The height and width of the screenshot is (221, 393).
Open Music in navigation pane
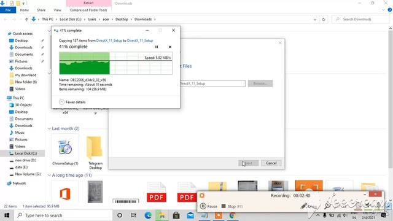(x=20, y=133)
